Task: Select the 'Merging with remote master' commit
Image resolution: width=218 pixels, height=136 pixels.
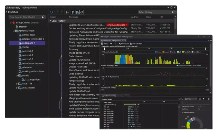Action: 83,98
